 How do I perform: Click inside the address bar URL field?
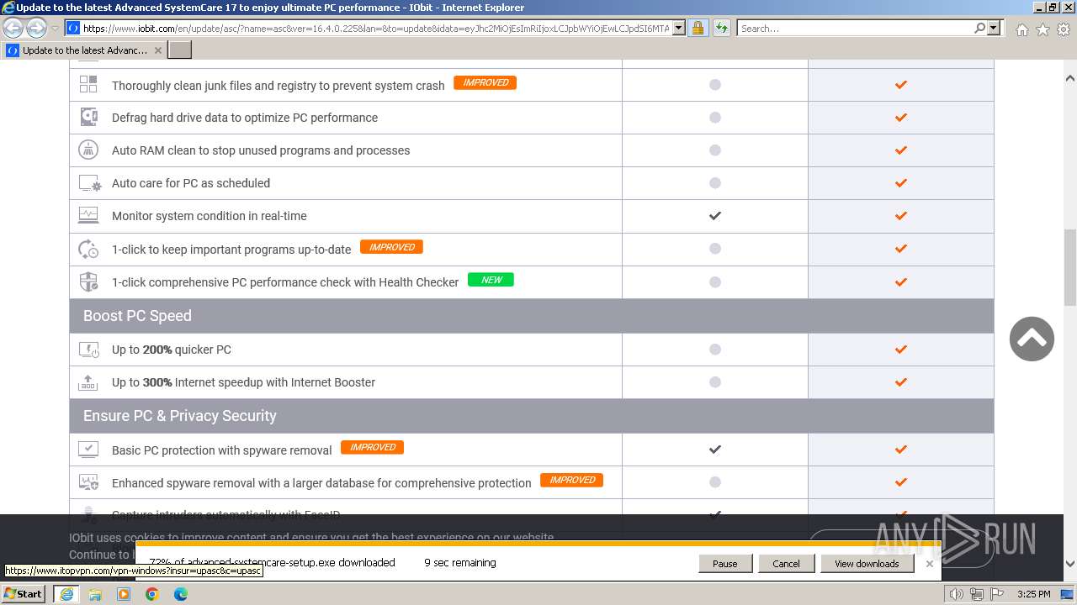(x=376, y=29)
